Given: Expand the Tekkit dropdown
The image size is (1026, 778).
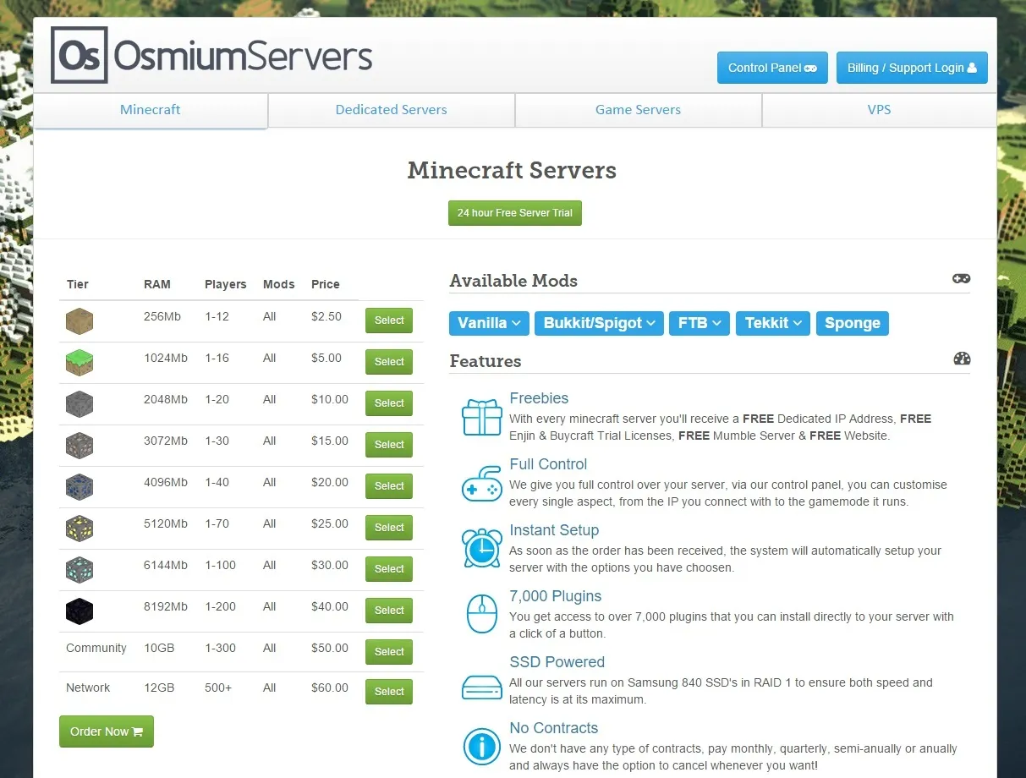Looking at the screenshot, I should [x=773, y=323].
